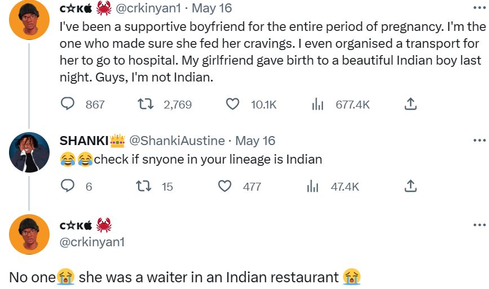Image resolution: width=489 pixels, height=289 pixels.
Task: Share SHANKI's lineage tweet
Action: [x=411, y=186]
